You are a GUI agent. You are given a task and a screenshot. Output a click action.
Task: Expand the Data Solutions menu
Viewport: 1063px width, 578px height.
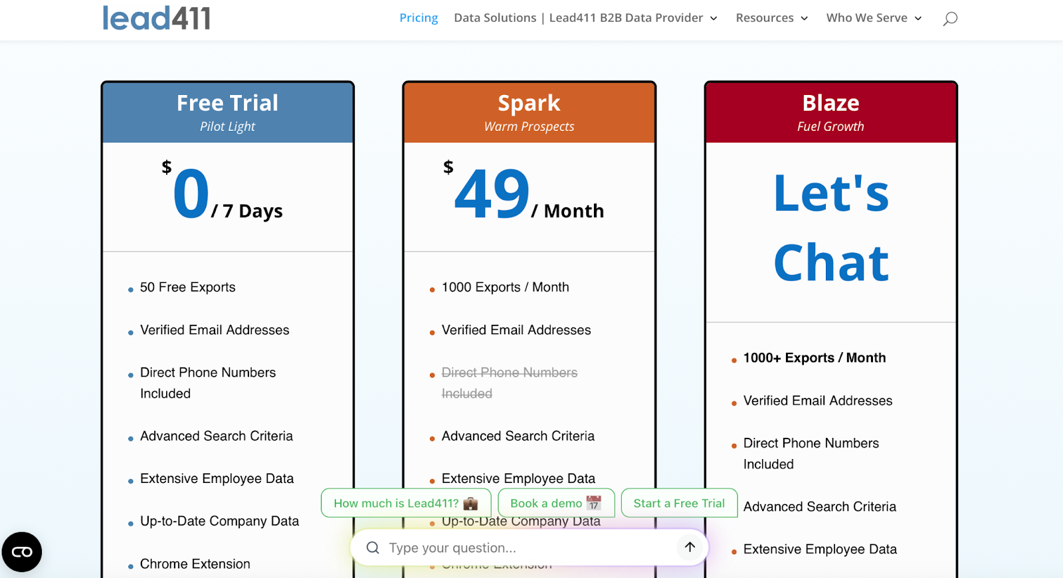point(585,18)
